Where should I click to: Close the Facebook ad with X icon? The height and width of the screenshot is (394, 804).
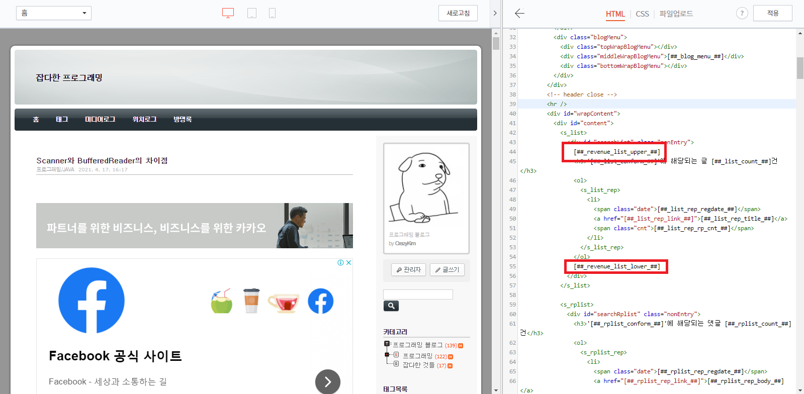pyautogui.click(x=348, y=262)
